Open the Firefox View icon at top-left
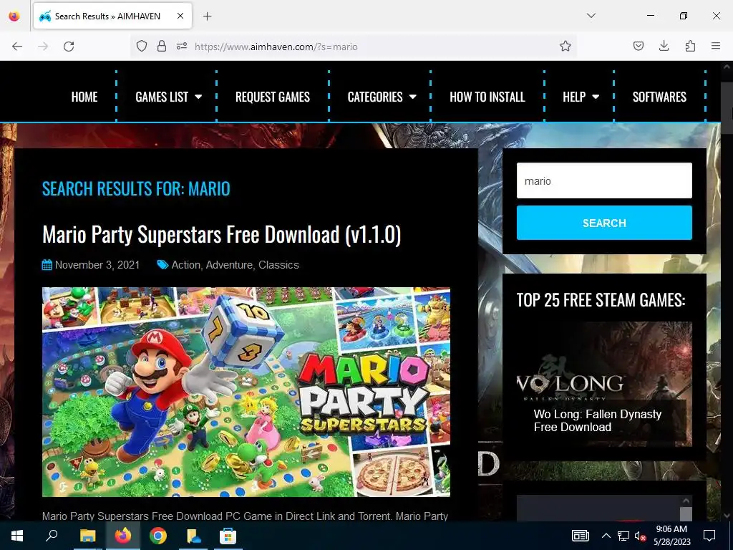The width and height of the screenshot is (733, 550). 14,16
